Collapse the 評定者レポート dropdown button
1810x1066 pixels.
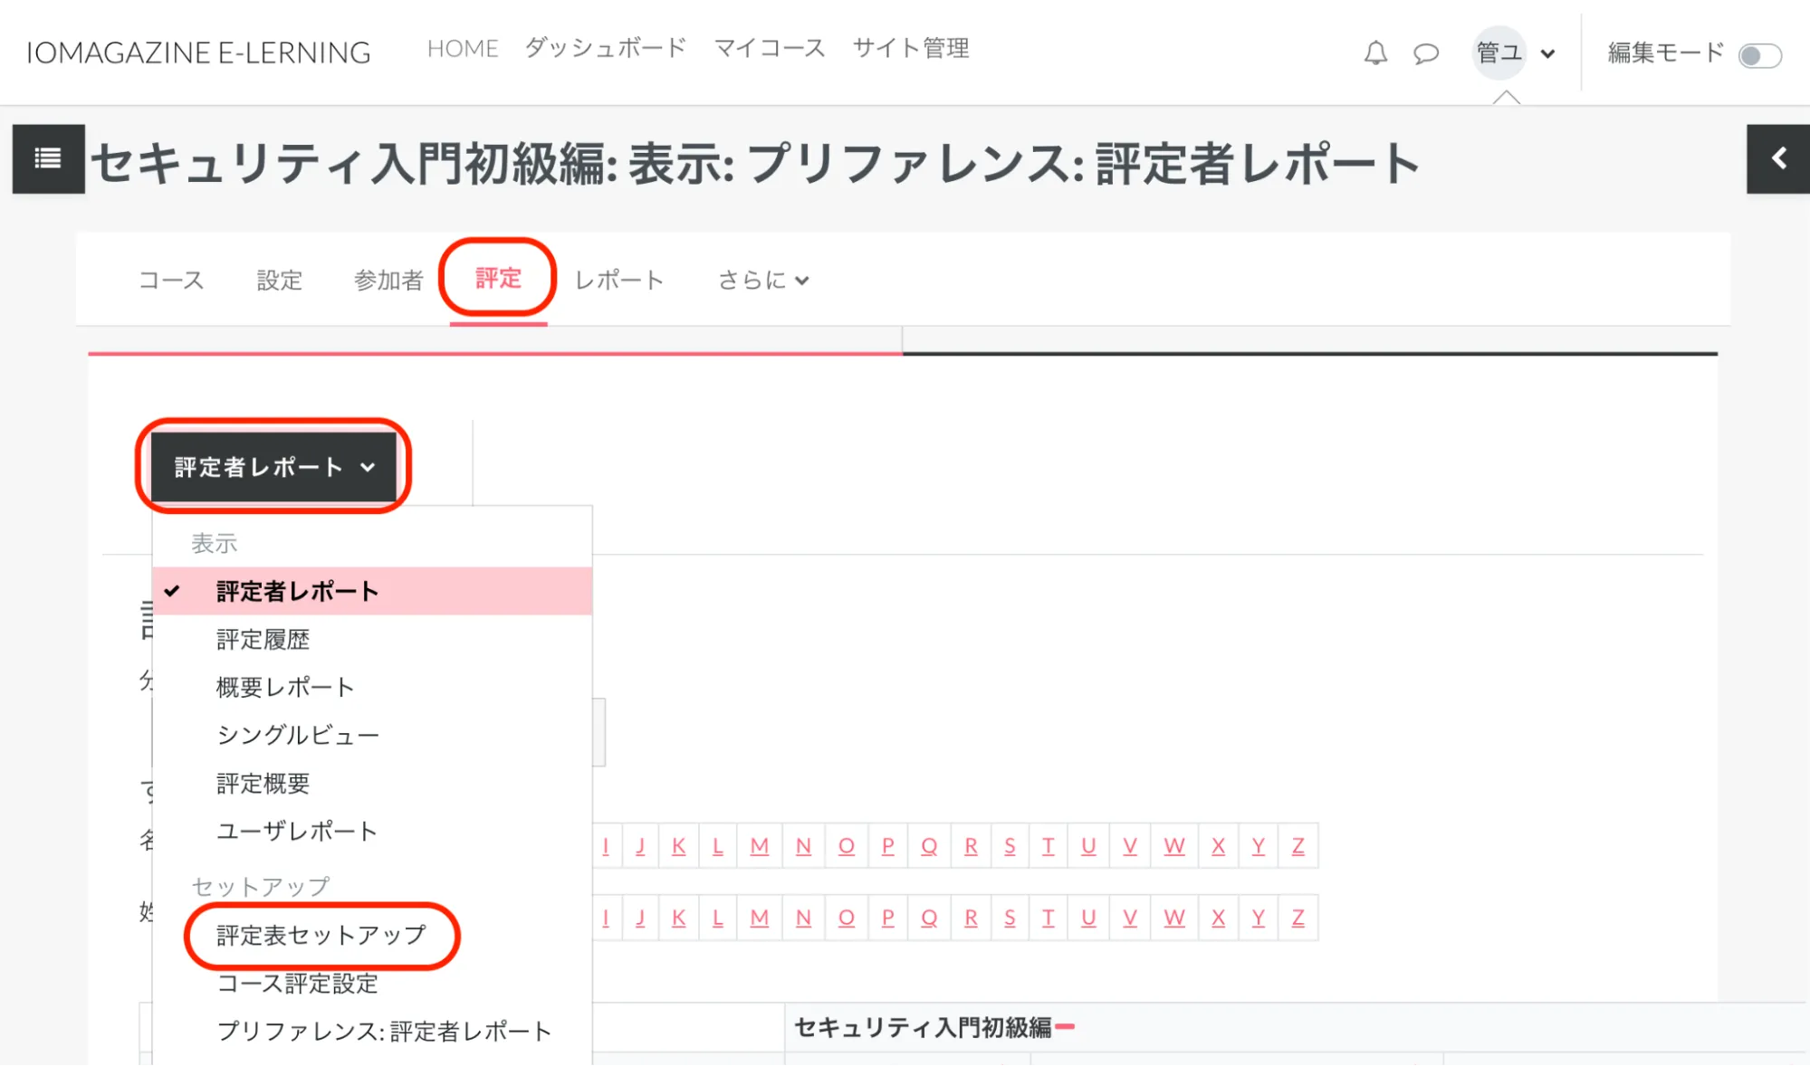tap(273, 467)
